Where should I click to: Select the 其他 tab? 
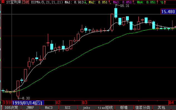162,108
